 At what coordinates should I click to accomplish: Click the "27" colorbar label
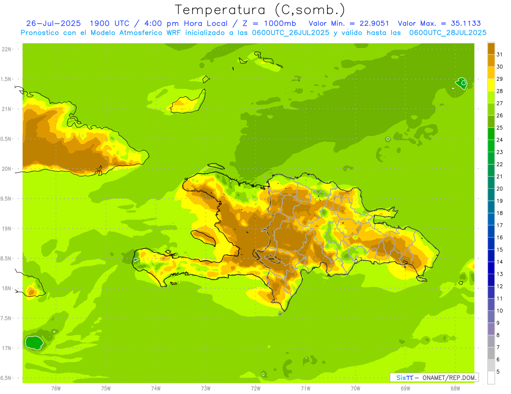[500, 103]
